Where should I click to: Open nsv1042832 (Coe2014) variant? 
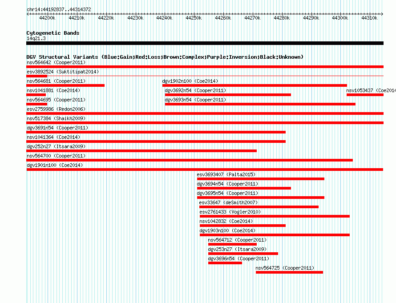(x=226, y=221)
